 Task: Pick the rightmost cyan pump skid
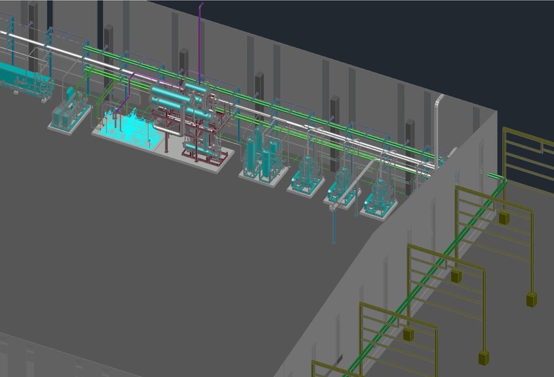[379, 197]
